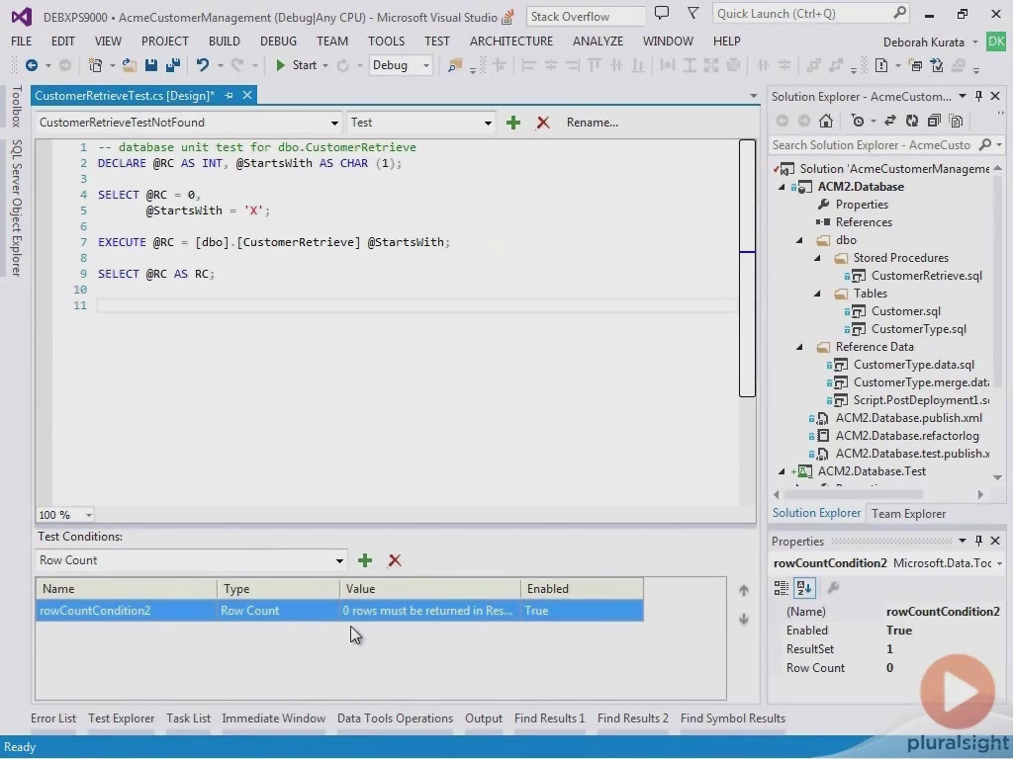Viewport: 1013px width, 759px height.
Task: Select ACM2.Database.publish.xml file
Action: click(908, 418)
